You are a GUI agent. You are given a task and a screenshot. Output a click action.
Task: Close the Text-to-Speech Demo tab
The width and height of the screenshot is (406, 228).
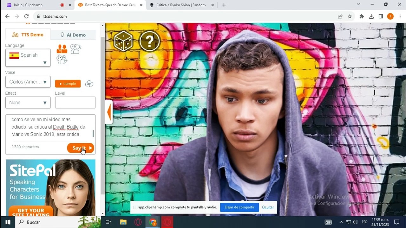coord(141,5)
